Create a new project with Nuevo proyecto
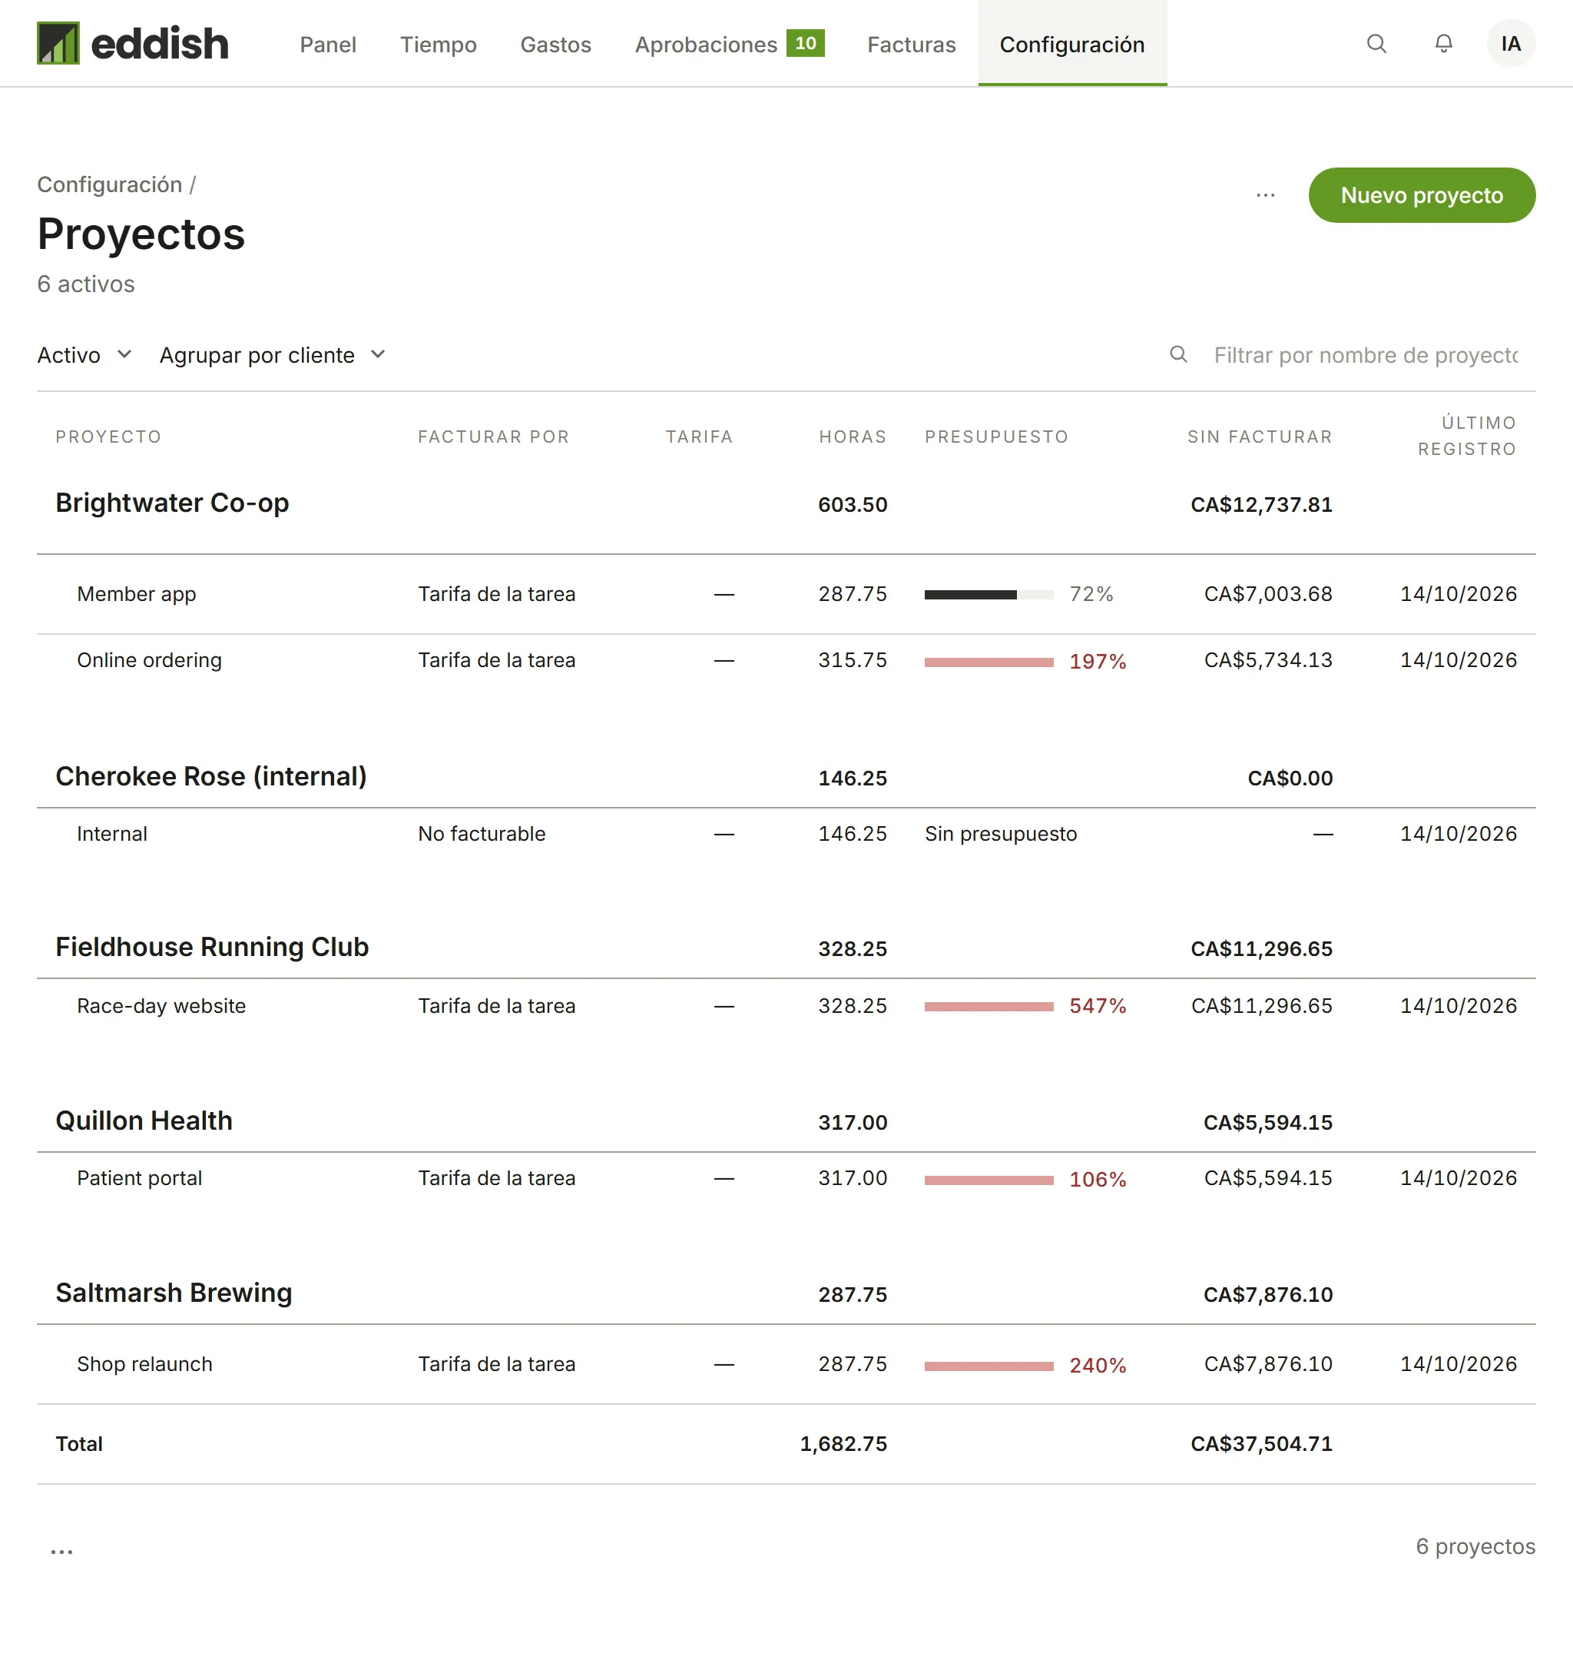 [1421, 195]
